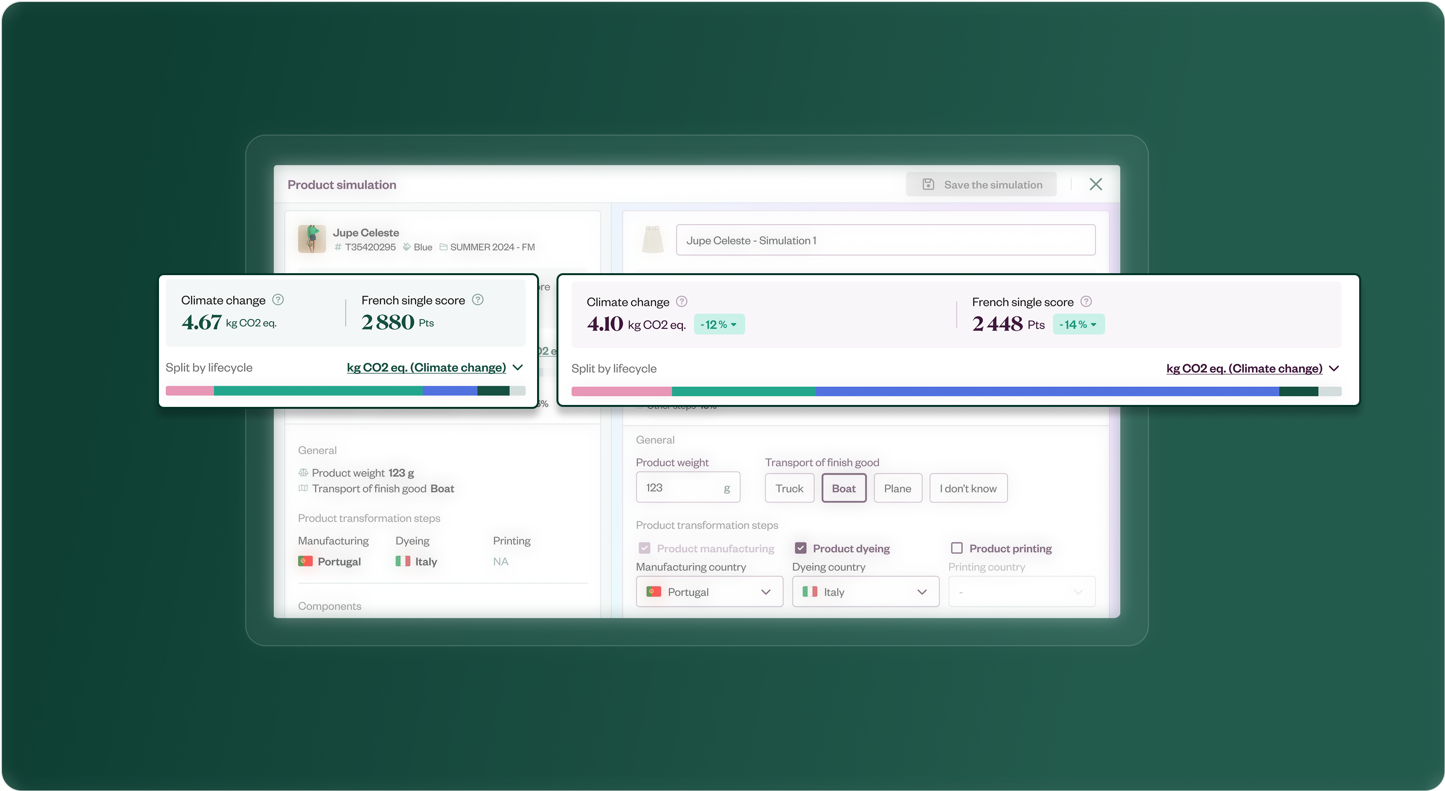Click the product weight scale icon
Viewport: 1445px width, 791px height.
tap(303, 473)
